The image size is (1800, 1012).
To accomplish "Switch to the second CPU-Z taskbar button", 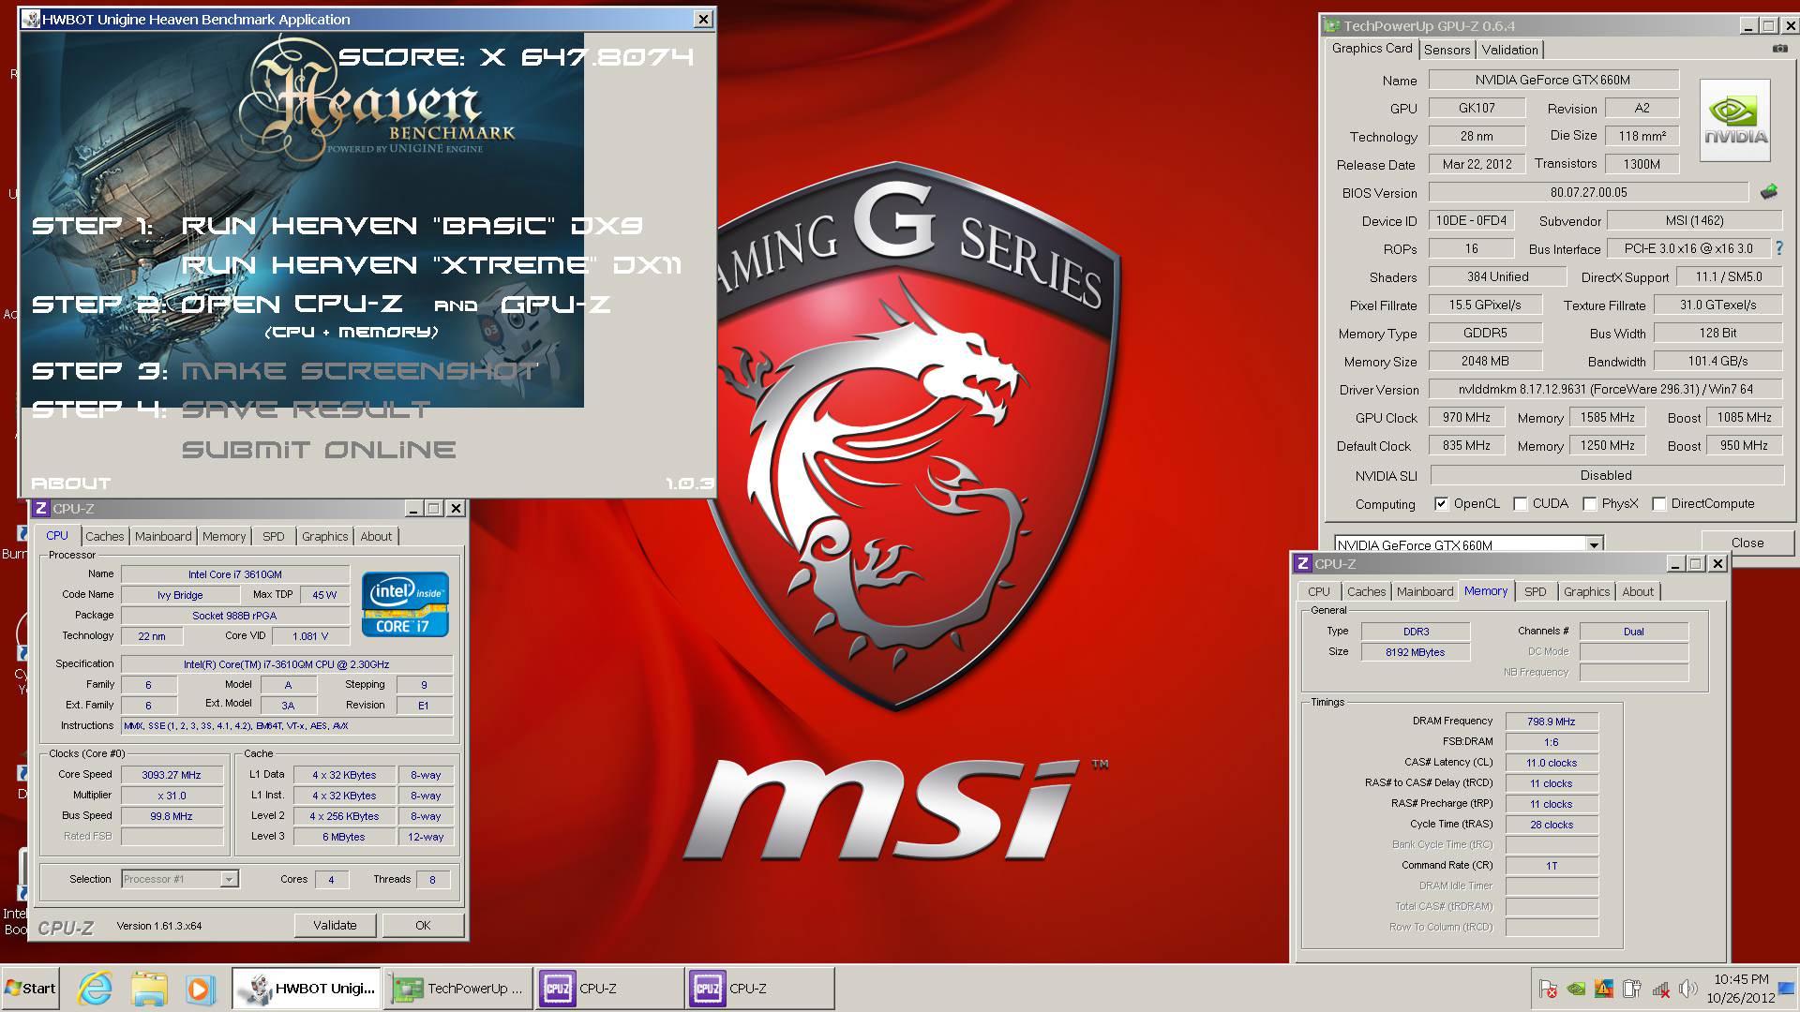I will pos(759,989).
